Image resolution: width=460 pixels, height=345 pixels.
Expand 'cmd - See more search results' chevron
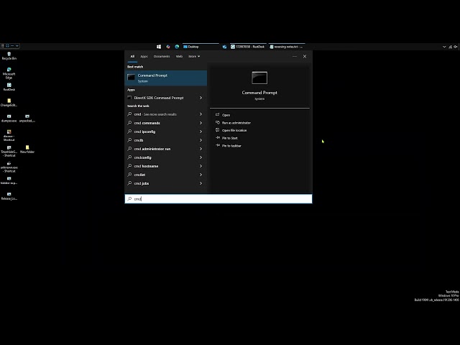(x=201, y=114)
